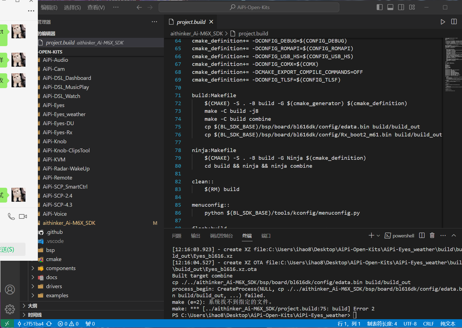The height and width of the screenshot is (328, 462).
Task: Open Explorer panel more actions menu
Action: [155, 22]
